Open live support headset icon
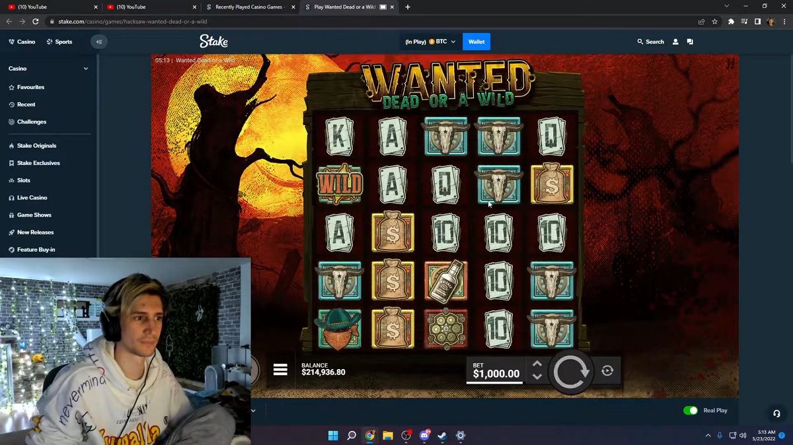 click(x=776, y=413)
